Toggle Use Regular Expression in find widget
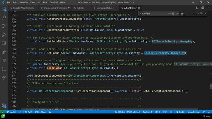The width and height of the screenshot is (212, 119). [x=177, y=13]
